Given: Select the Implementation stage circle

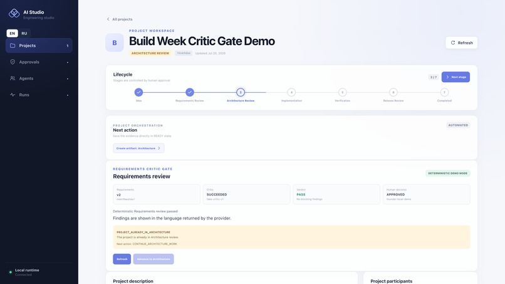Looking at the screenshot, I should (x=291, y=93).
